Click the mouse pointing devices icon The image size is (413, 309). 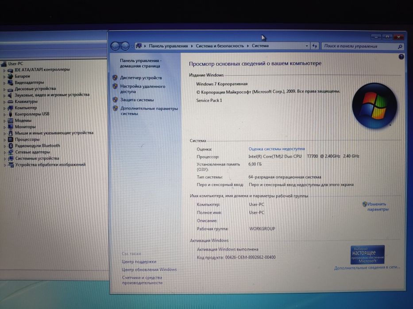click(x=10, y=133)
